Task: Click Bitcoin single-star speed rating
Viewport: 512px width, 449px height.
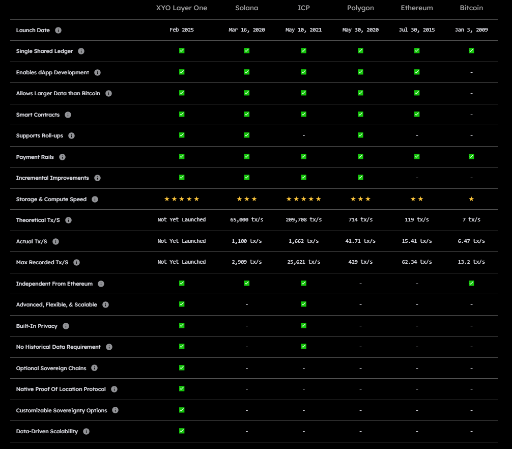Action: pos(471,199)
